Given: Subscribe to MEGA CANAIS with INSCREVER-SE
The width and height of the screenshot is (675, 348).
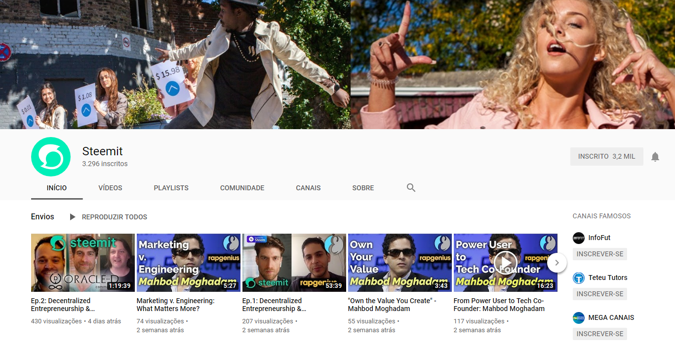Looking at the screenshot, I should tap(600, 334).
